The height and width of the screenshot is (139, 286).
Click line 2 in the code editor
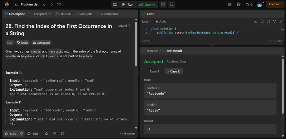tap(198, 33)
